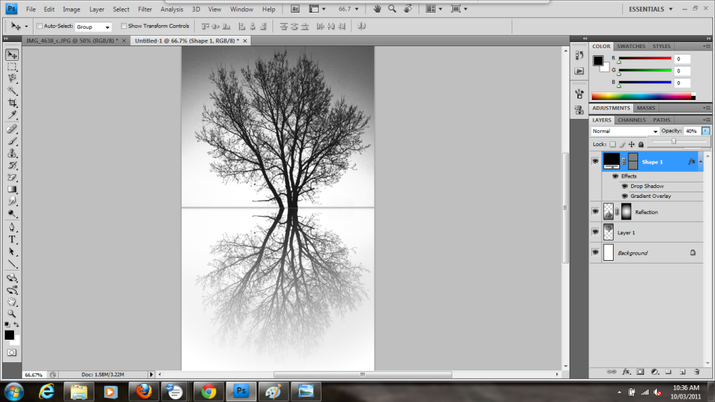The width and height of the screenshot is (715, 402).
Task: Open Auto-Select Group dropdown
Action: 93,27
